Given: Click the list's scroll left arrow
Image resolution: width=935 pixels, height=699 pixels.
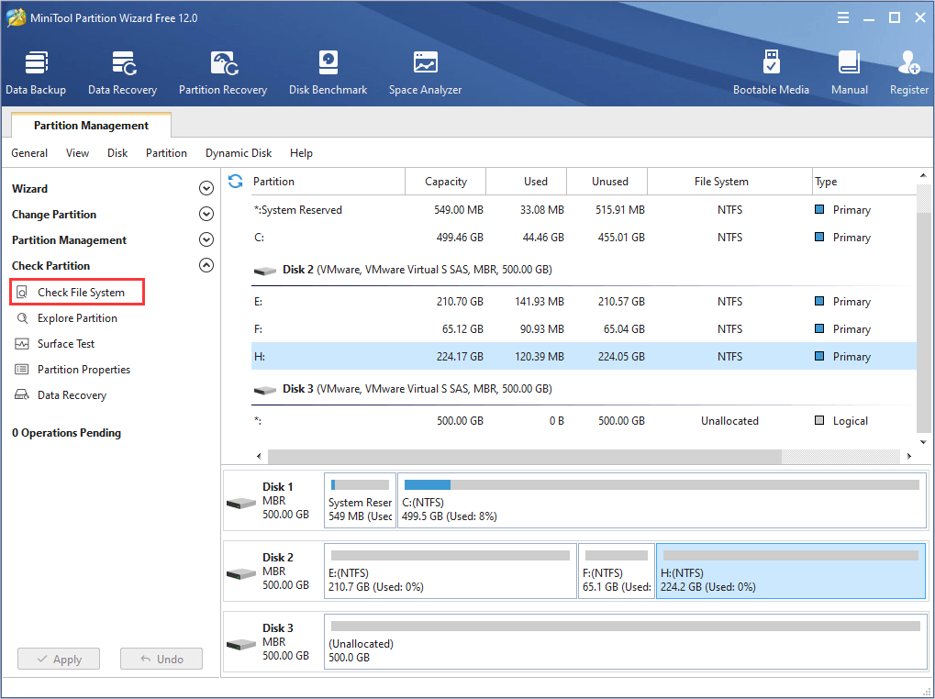Looking at the screenshot, I should point(259,457).
